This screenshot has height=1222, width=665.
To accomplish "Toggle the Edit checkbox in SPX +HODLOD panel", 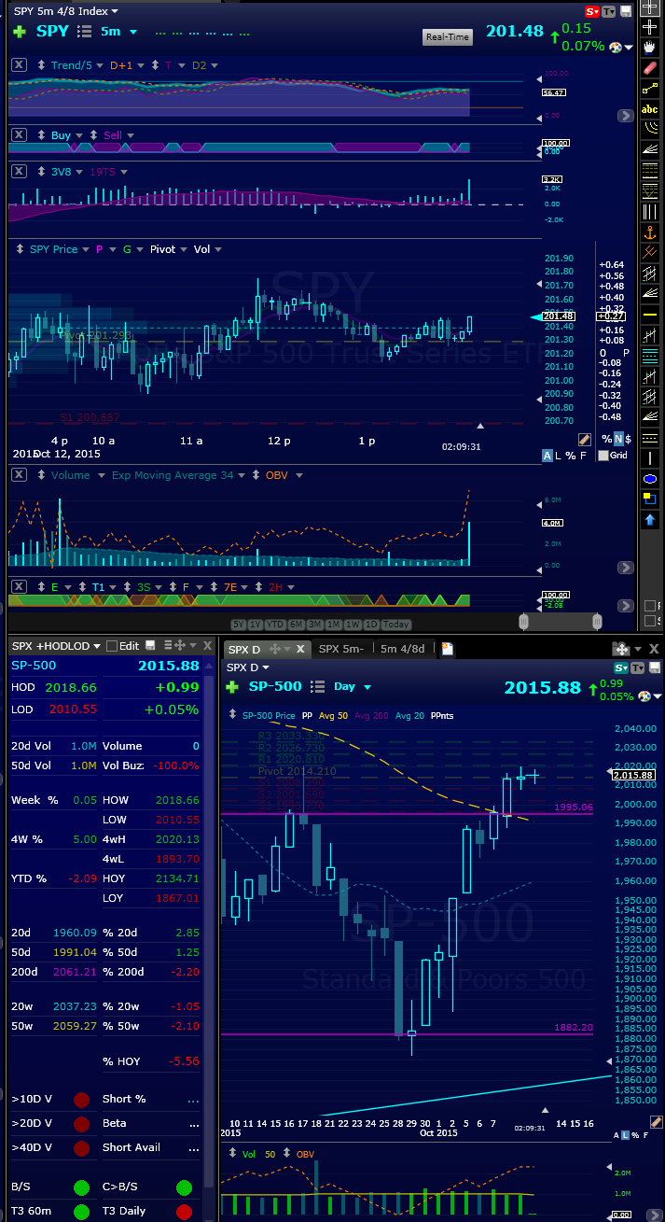I will (112, 646).
